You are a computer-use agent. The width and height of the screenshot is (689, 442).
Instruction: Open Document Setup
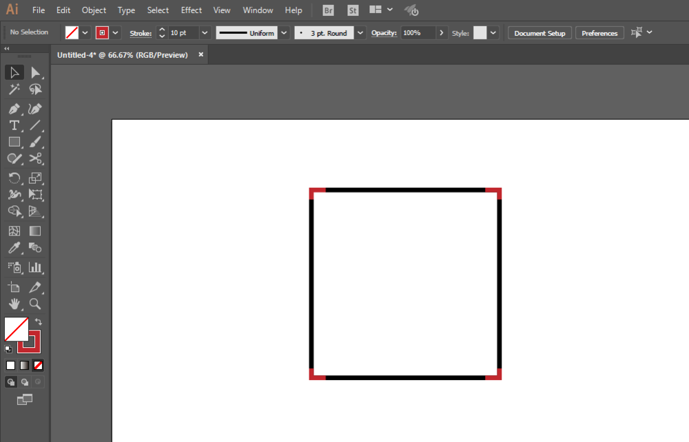[539, 32]
